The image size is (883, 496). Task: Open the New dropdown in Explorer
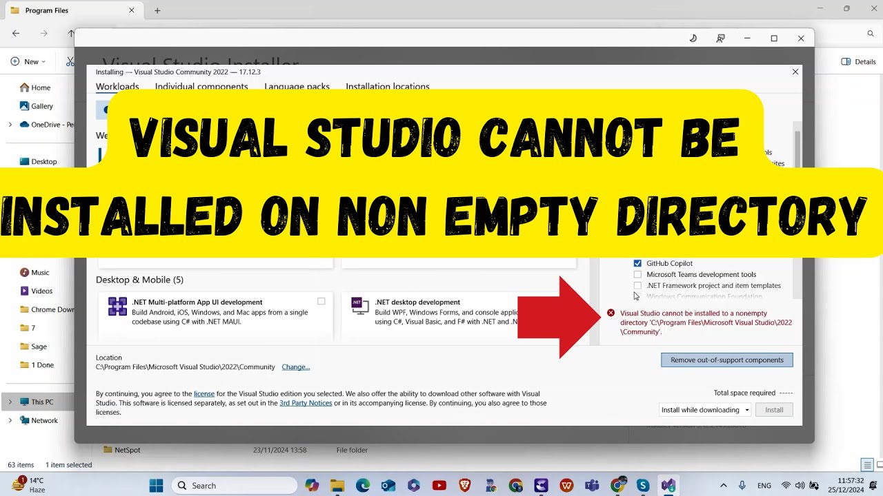[x=28, y=61]
